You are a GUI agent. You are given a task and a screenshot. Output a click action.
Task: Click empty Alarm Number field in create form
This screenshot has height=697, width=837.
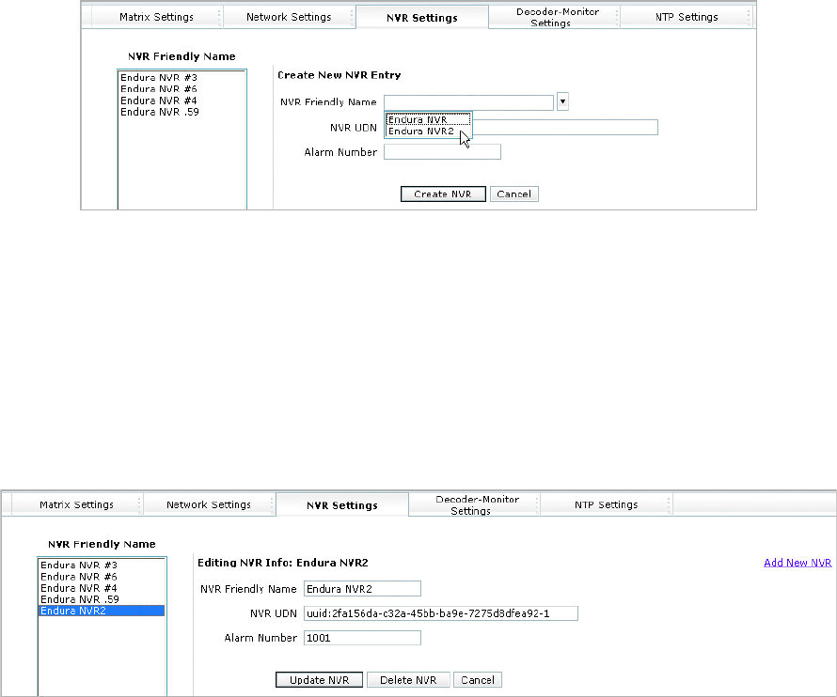point(442,152)
